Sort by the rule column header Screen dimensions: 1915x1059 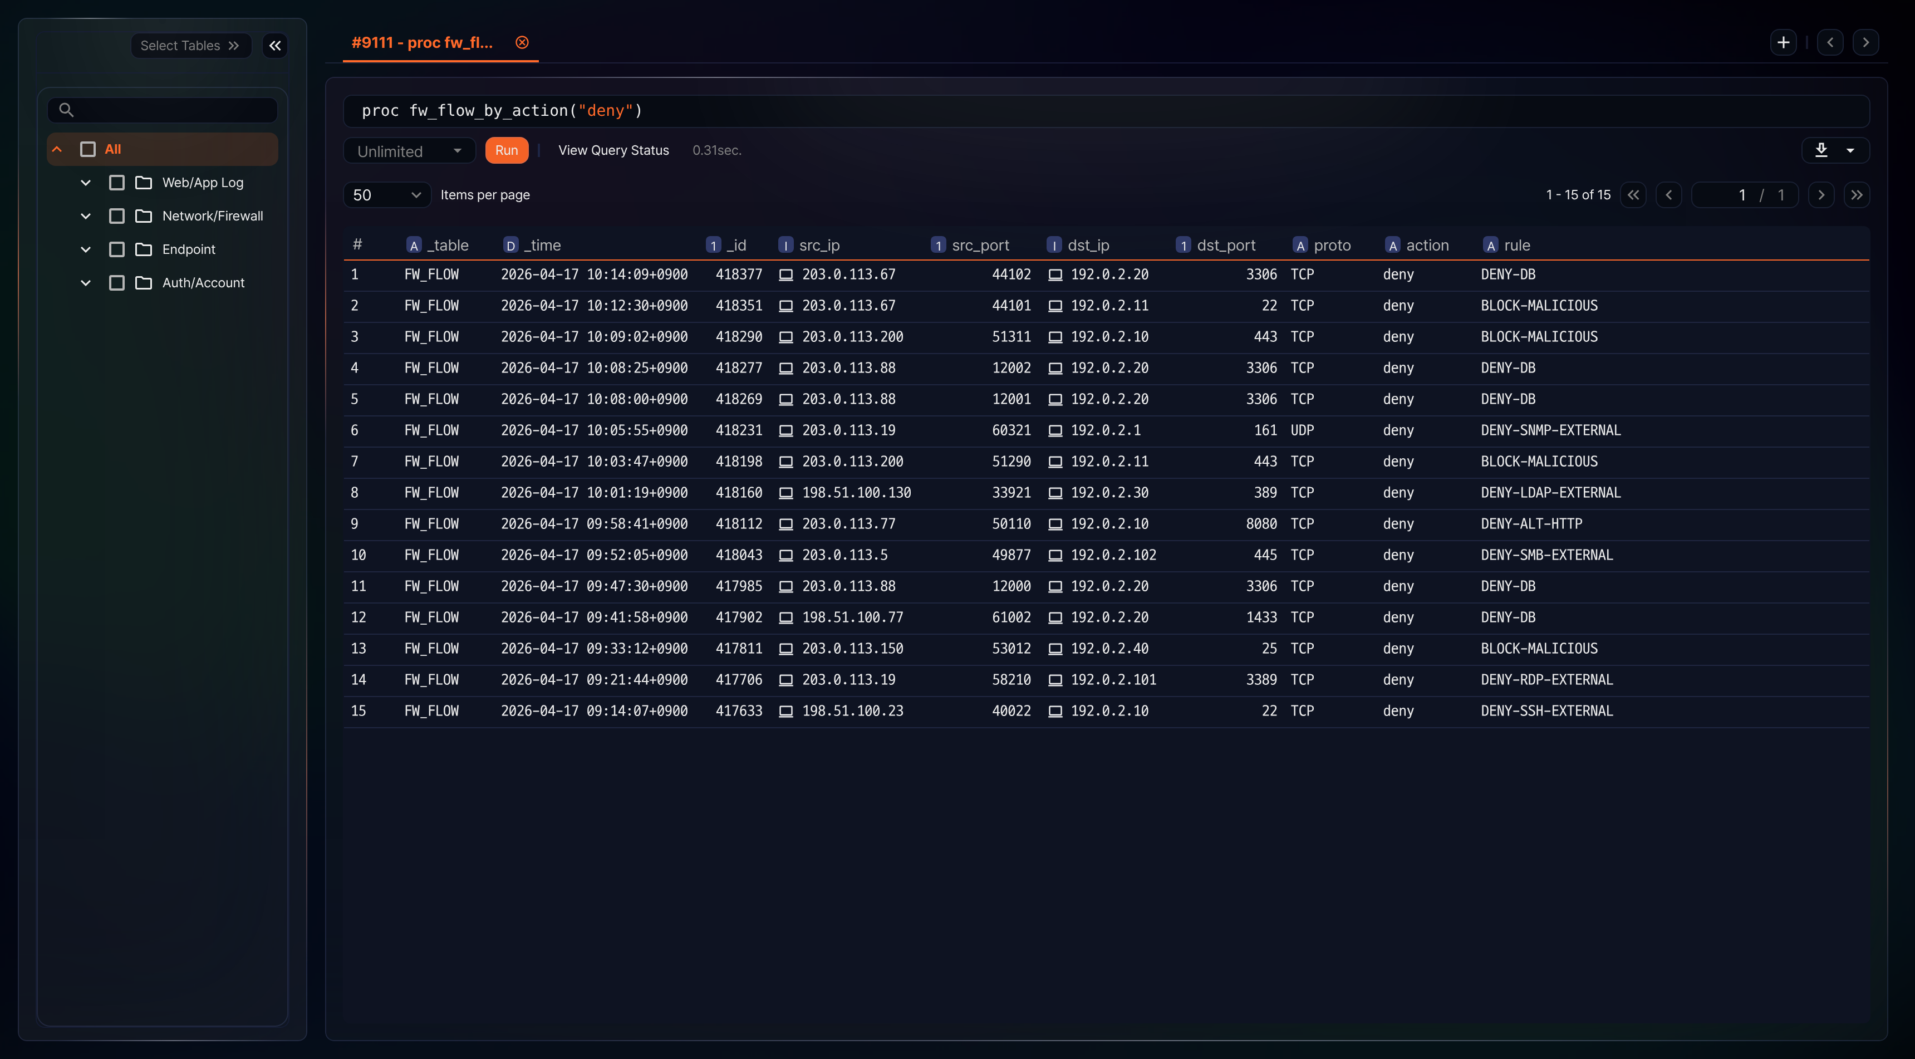(1516, 246)
